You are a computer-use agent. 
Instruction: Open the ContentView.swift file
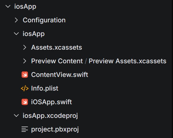coord(59,75)
